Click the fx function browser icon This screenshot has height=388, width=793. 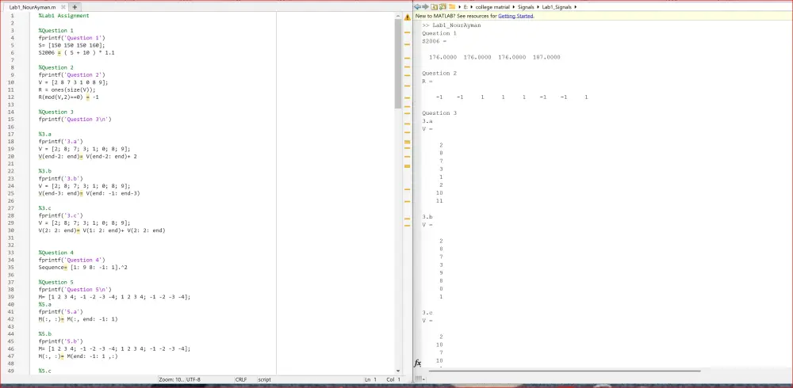coord(418,363)
